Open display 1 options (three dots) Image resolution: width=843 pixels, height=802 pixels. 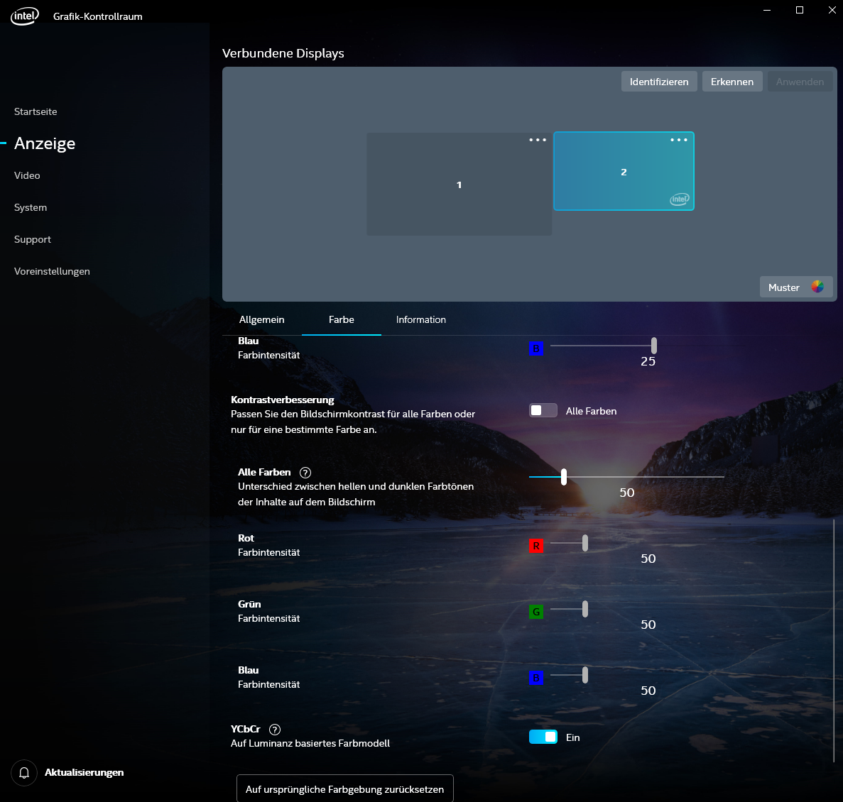point(537,140)
